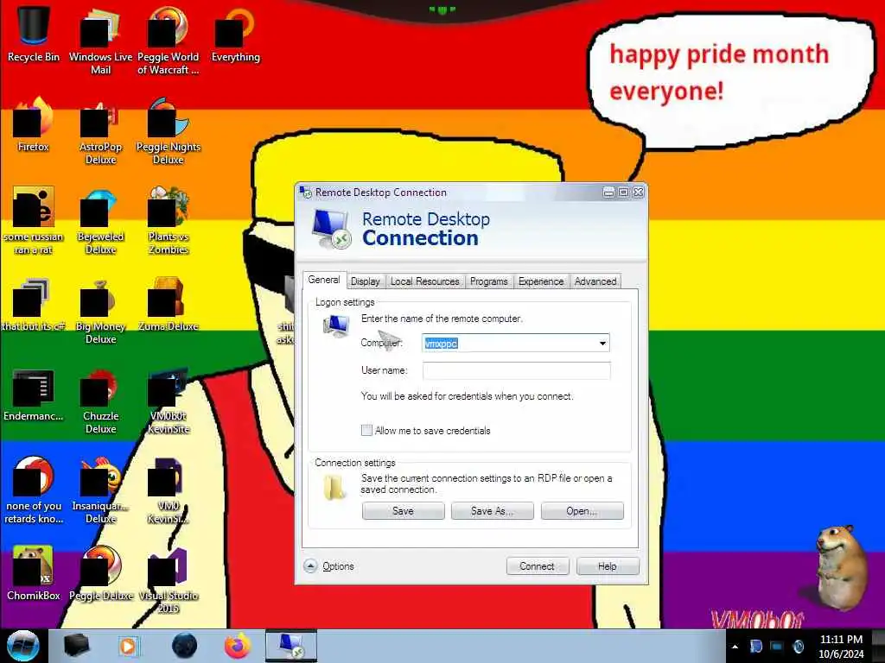Switch to the General tab
The height and width of the screenshot is (663, 885).
click(x=324, y=281)
